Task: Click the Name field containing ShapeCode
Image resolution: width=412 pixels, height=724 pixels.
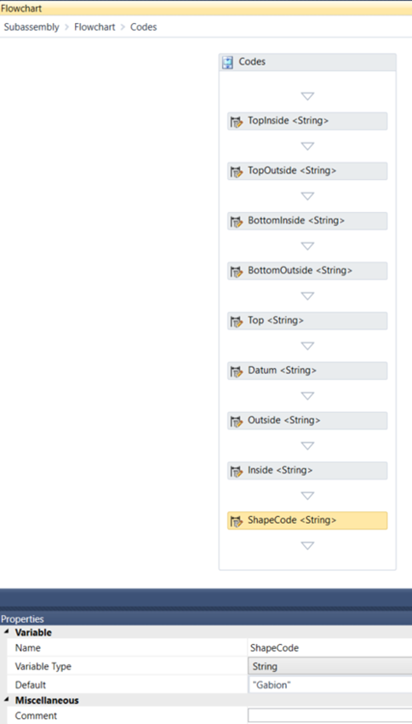Action: click(330, 648)
